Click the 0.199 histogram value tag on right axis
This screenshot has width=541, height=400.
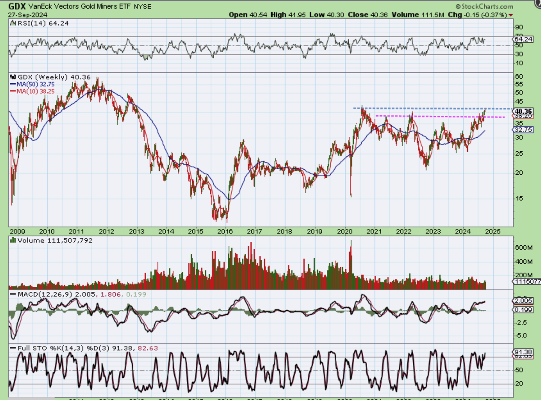point(523,309)
